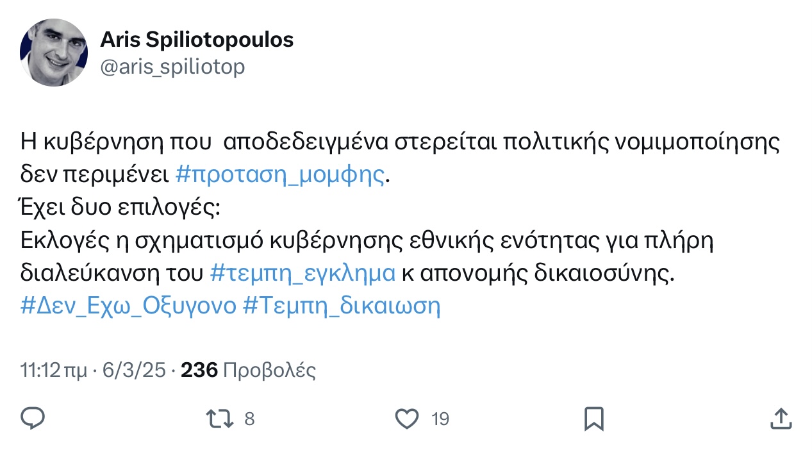812x450 pixels.
Task: Follow the #Δεν_Εχω_Οξυγονο hashtag link
Action: click(128, 306)
